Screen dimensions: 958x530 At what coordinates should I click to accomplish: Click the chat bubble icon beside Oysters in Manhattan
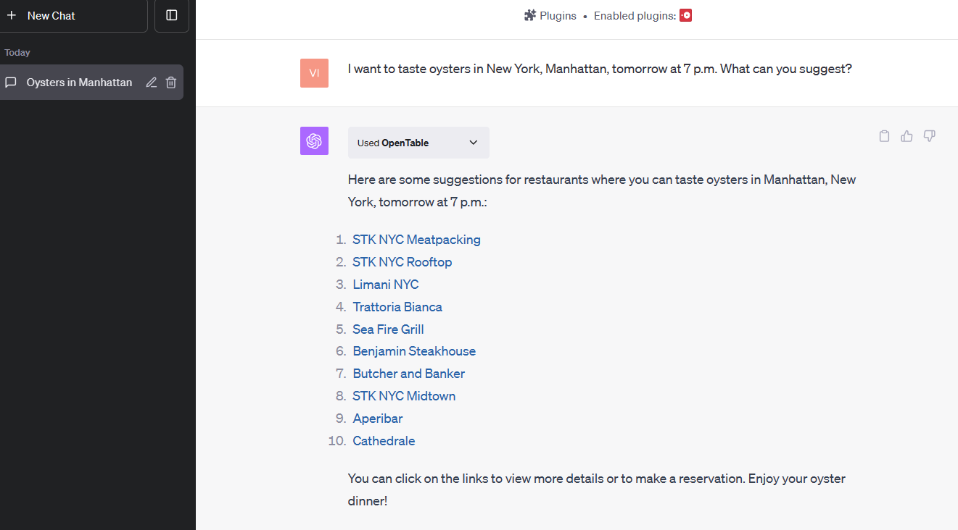click(x=11, y=83)
